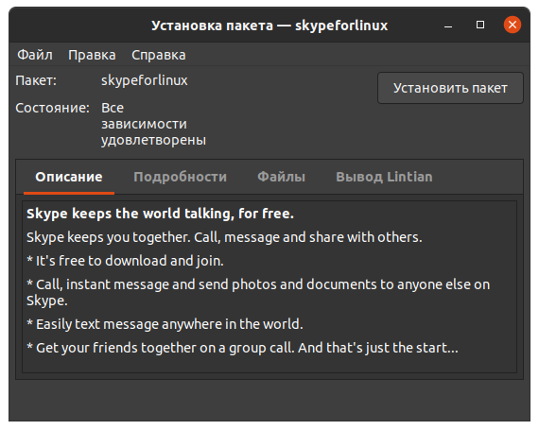Click the heading 'Skype keeps the world talking, for free.'
Viewport: 539px width, 430px height.
(x=160, y=214)
